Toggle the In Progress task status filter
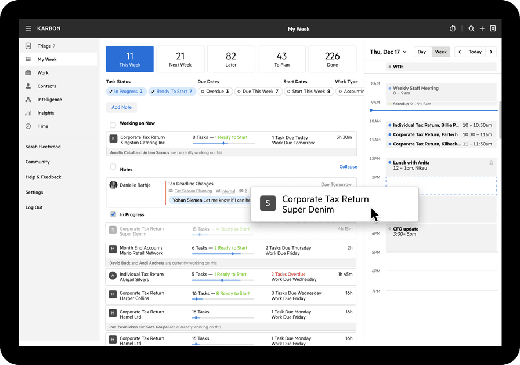The width and height of the screenshot is (520, 365). click(x=126, y=91)
